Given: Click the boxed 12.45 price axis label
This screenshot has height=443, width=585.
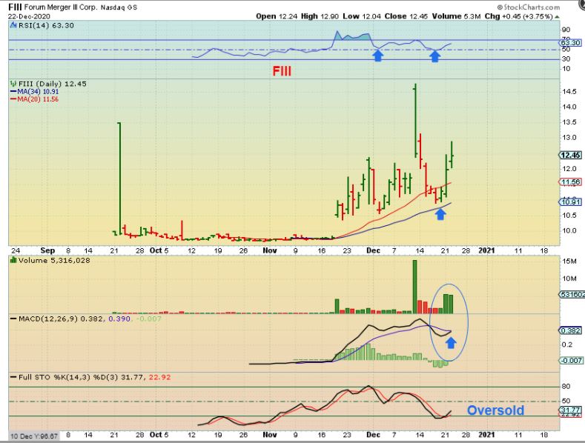Looking at the screenshot, I should click(570, 156).
